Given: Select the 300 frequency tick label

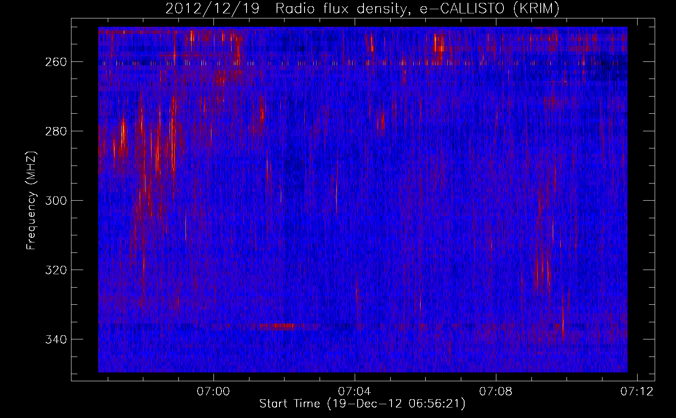Looking at the screenshot, I should pos(56,201).
